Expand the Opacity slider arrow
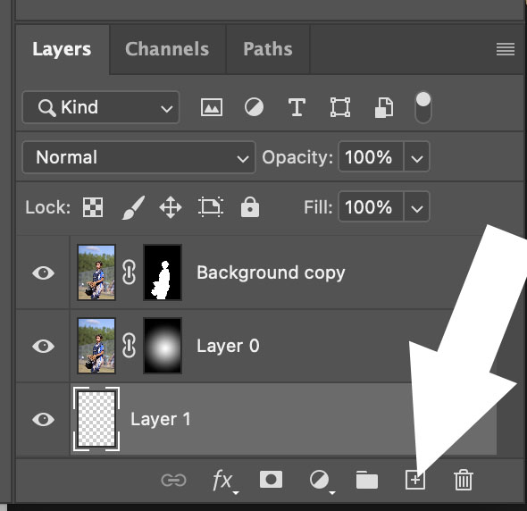Image resolution: width=527 pixels, height=511 pixels. point(417,157)
